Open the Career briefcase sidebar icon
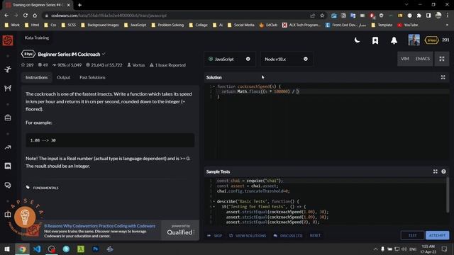The height and width of the screenshot is (255, 454). (x=8, y=118)
